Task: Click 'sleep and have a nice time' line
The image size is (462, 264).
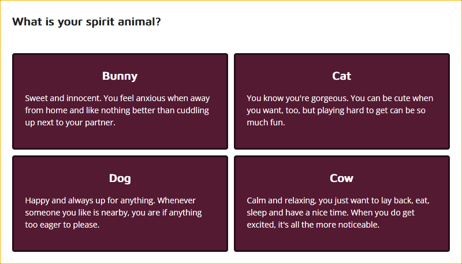Action: [330, 213]
